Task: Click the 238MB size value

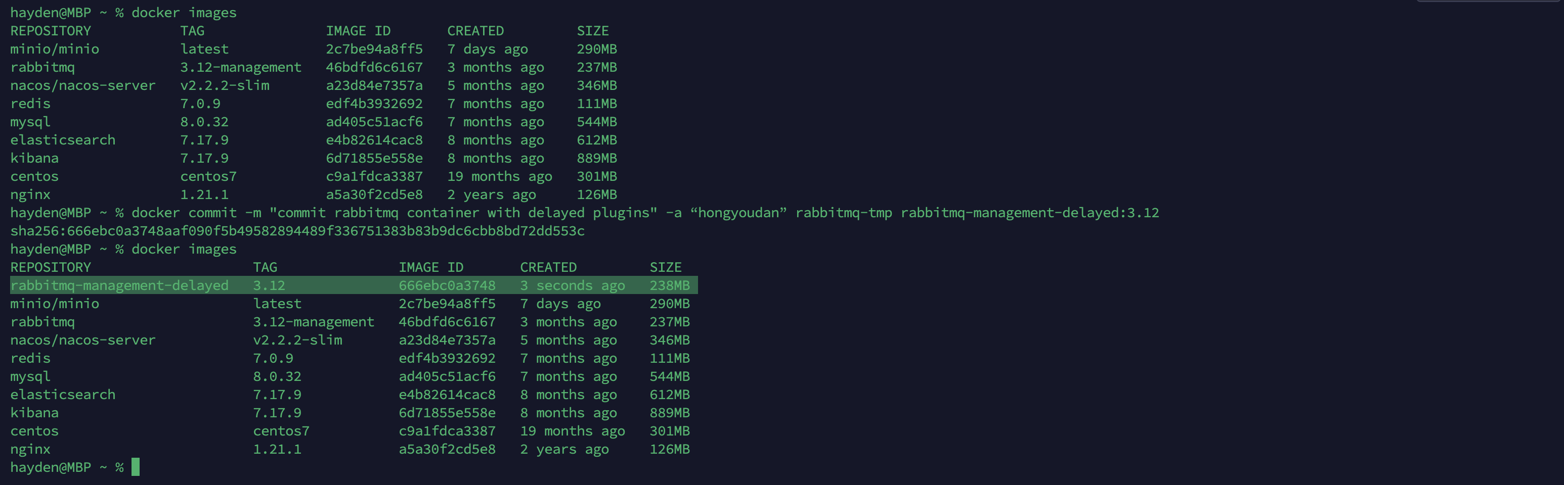Action: coord(669,285)
